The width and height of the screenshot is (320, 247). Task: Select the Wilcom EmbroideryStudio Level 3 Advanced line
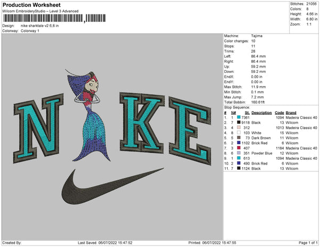coord(41,11)
